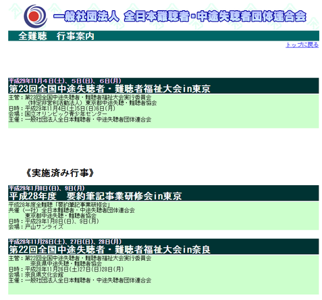Click the date 平成29年11月4日(土)、5日(日)、6日(月) header

coord(65,80)
